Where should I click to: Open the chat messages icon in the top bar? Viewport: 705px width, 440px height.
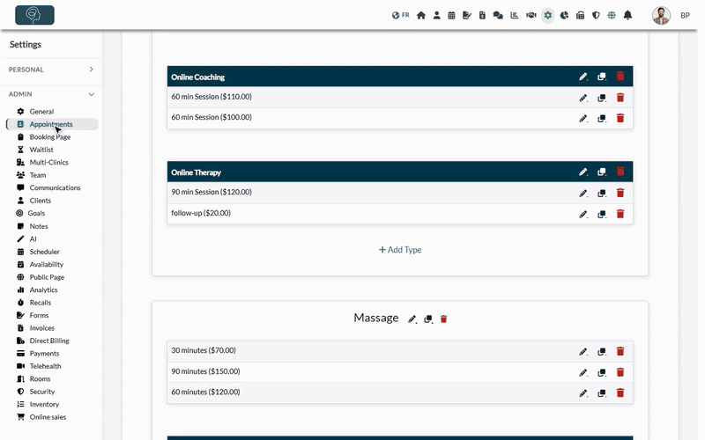(498, 15)
